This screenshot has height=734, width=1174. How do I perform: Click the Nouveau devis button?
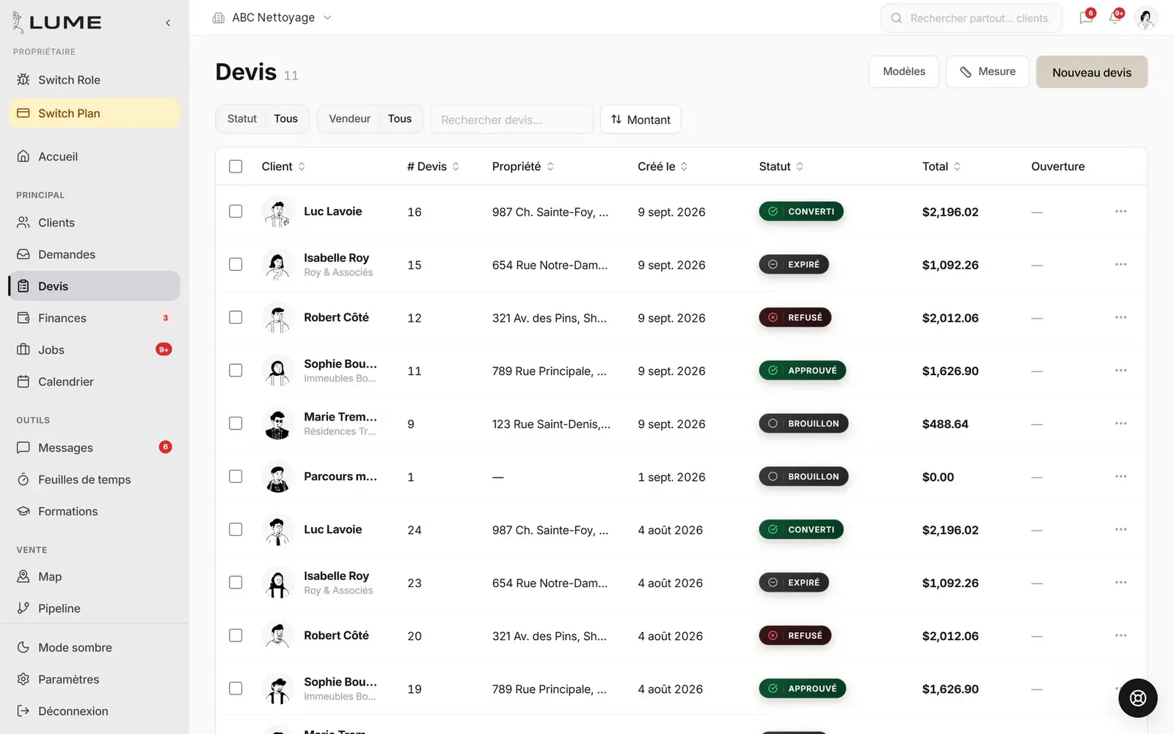coord(1092,72)
